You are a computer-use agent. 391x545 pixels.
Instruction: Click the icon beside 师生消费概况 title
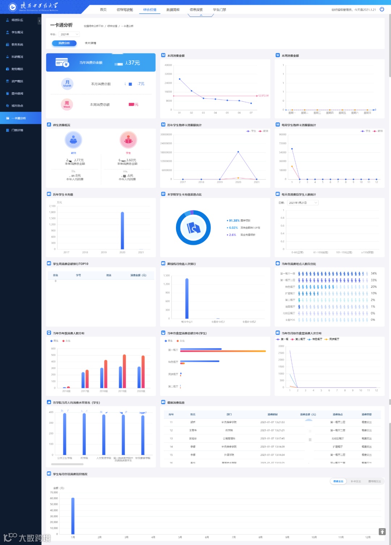point(49,125)
